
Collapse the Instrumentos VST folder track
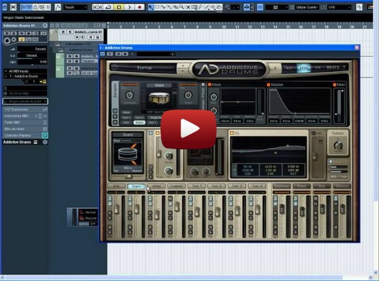[x=57, y=44]
